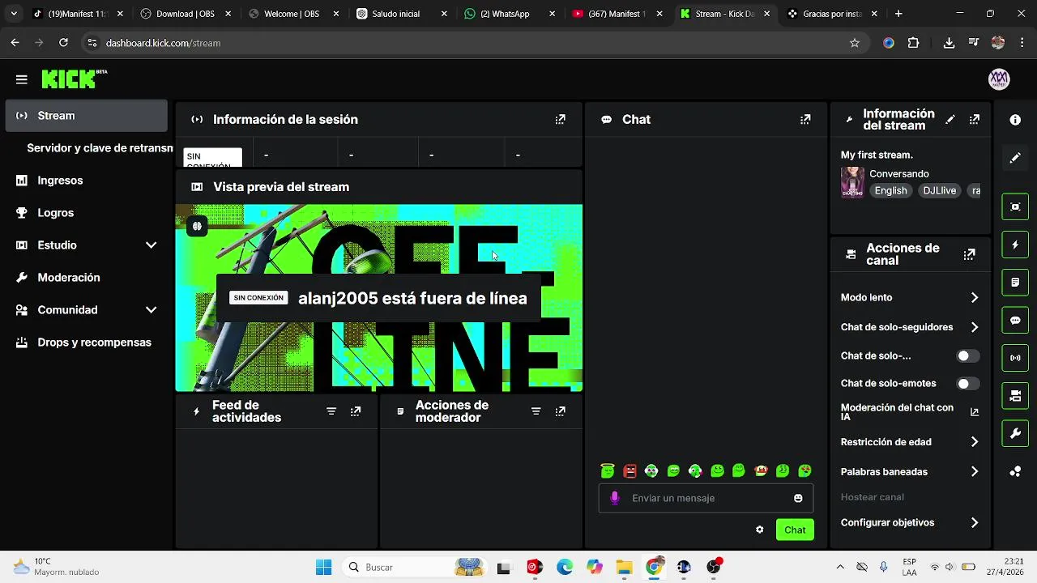Open Palabras baneadas options arrow
The height and width of the screenshot is (583, 1037).
tap(975, 471)
